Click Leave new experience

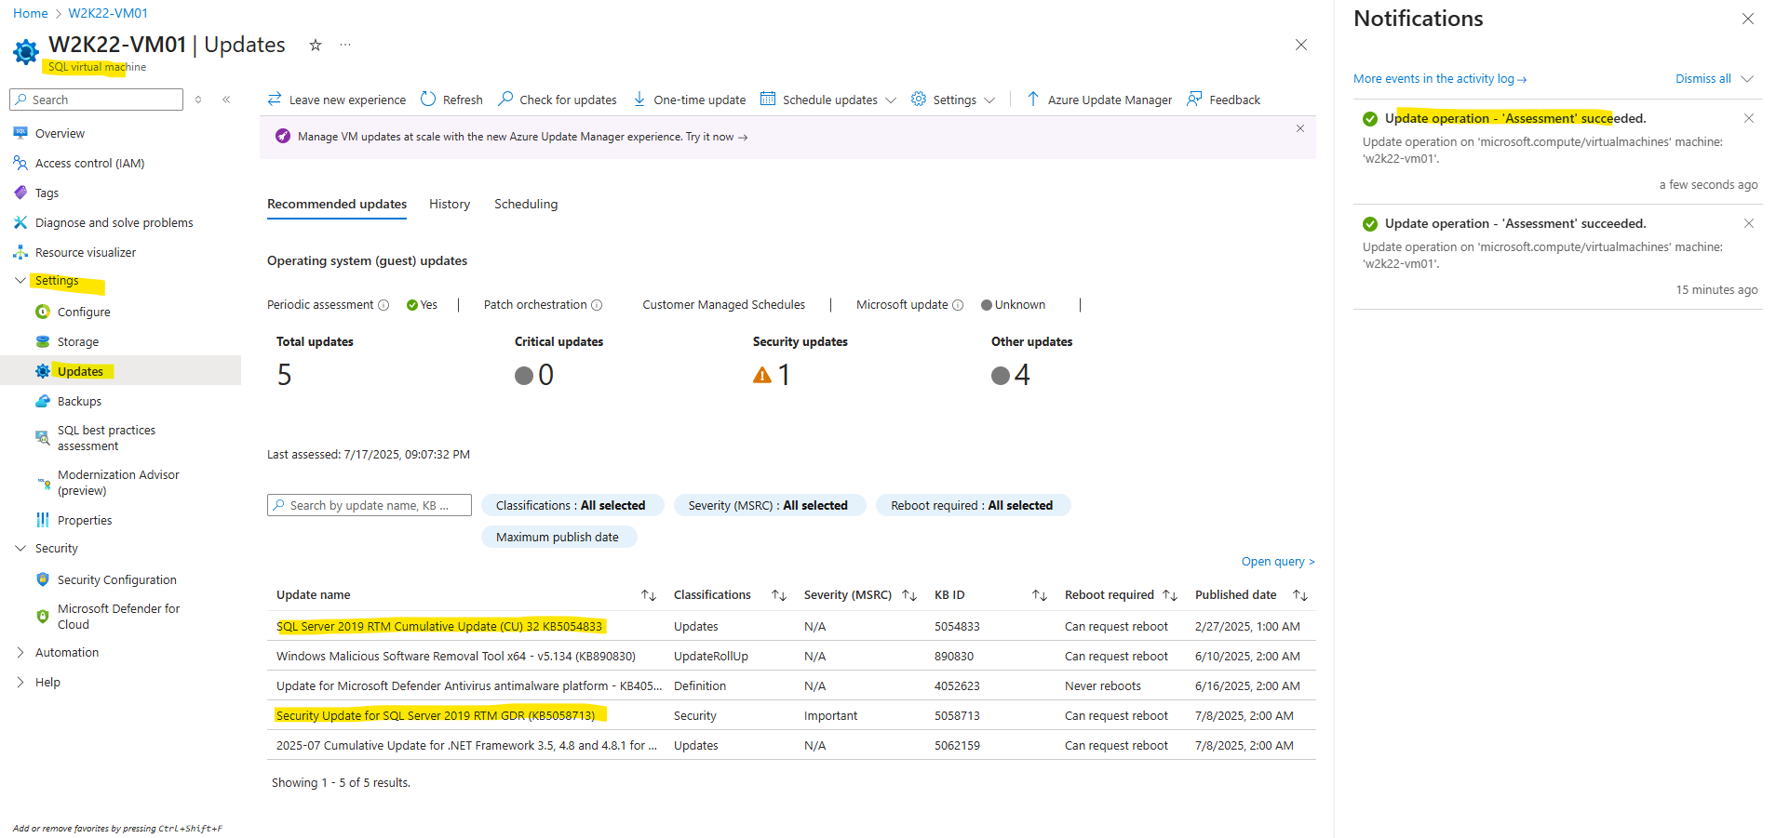click(x=337, y=100)
